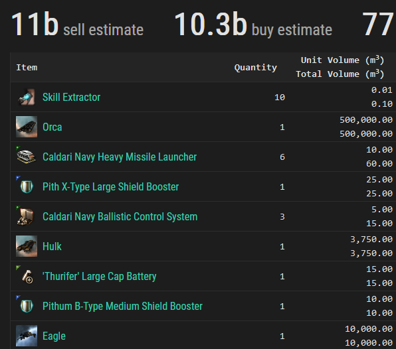This screenshot has width=396, height=349.
Task: Open the Eagle item link
Action: coord(54,336)
